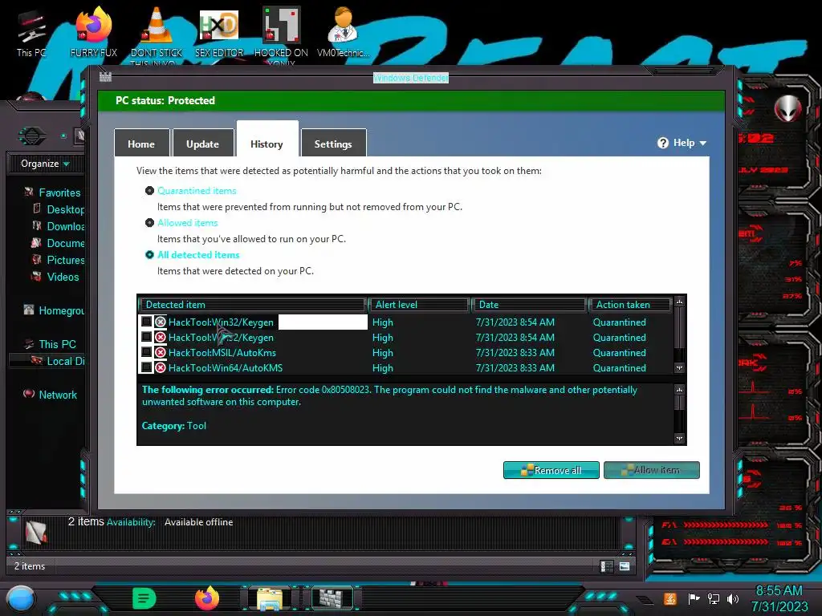The height and width of the screenshot is (616, 822).
Task: Sort by the Detected item column header
Action: (x=253, y=305)
